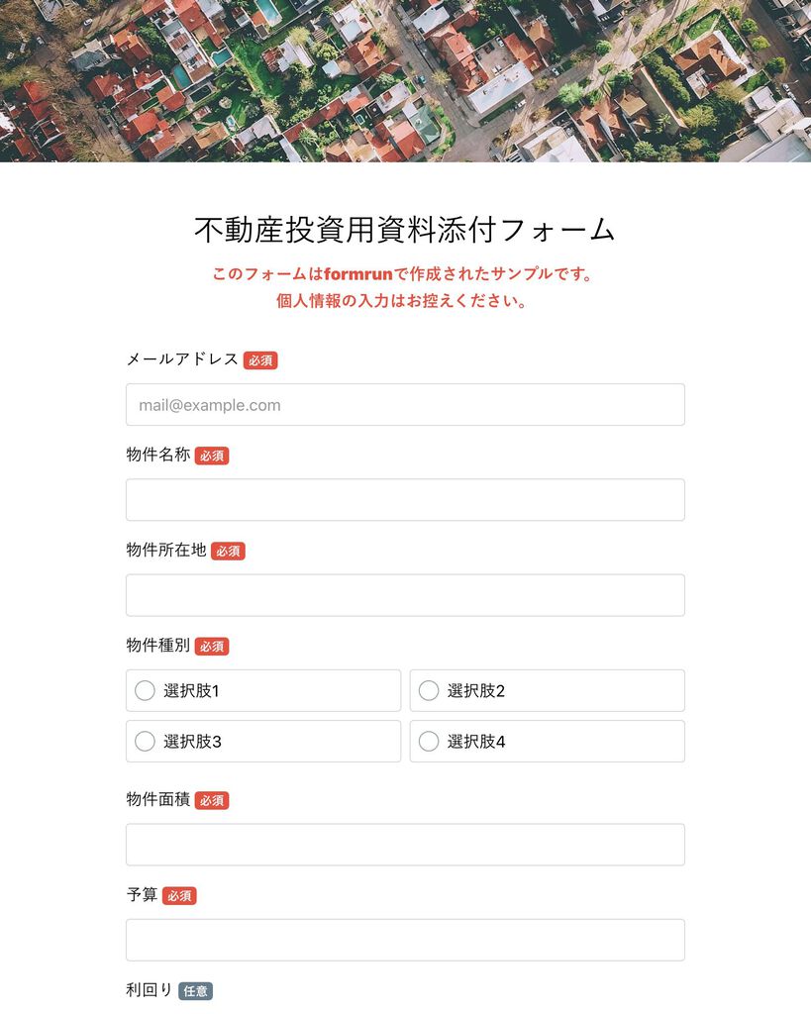Select the 選択肢1 radio button
The width and height of the screenshot is (811, 1014).
[x=145, y=690]
